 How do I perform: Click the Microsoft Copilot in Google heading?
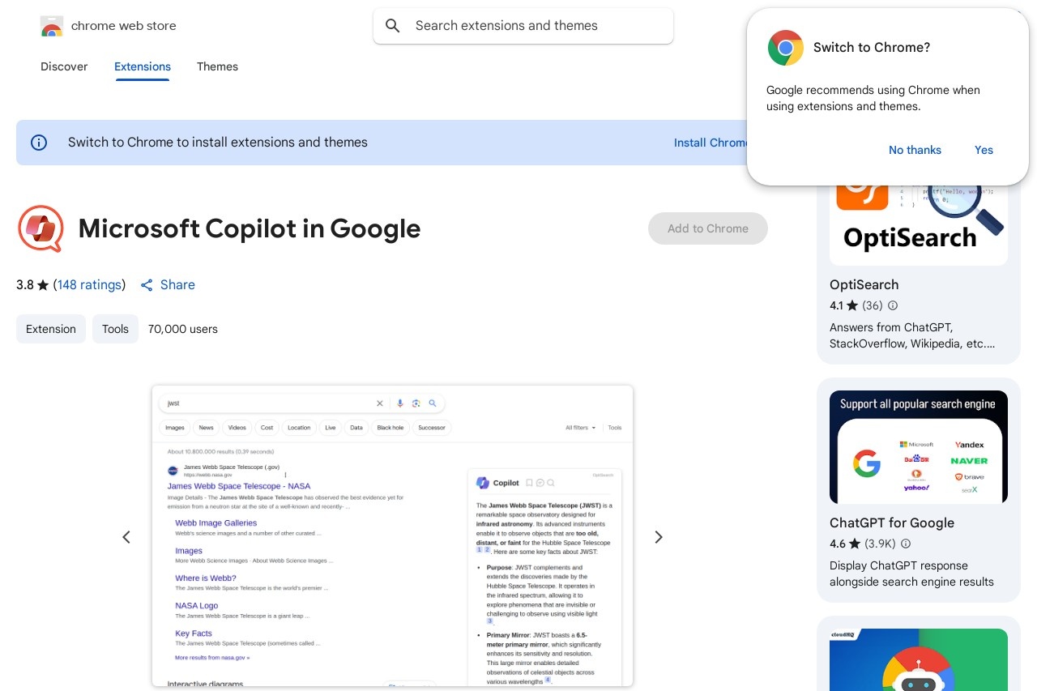[x=250, y=228]
